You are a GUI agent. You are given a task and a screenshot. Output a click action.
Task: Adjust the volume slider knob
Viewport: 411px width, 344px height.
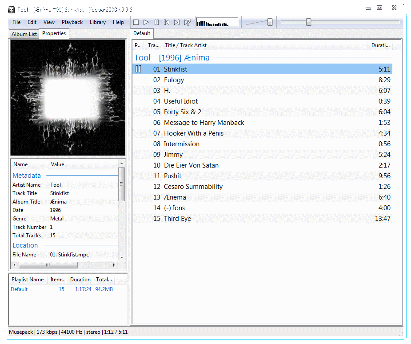point(270,22)
